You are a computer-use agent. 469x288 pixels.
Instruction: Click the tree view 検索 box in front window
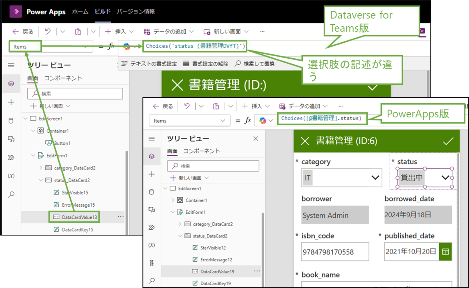213,166
